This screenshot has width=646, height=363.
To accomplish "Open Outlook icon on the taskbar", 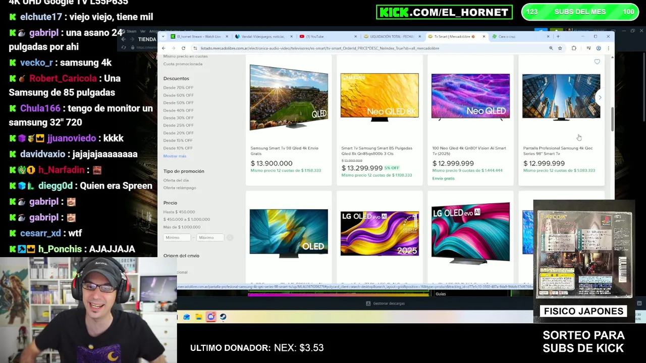I will click(187, 317).
